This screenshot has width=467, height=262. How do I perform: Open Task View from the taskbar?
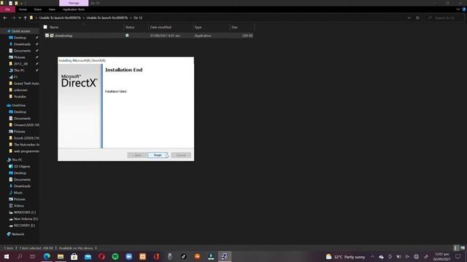coord(33,256)
